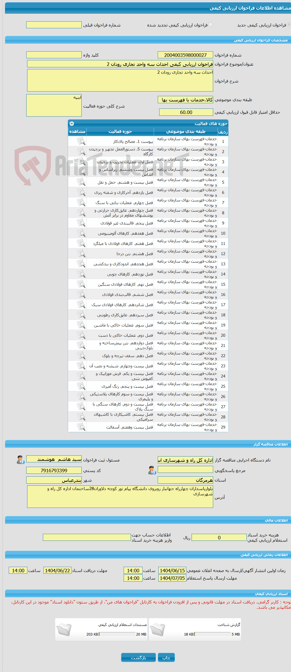Open view icon for row 6 آجرکاری و شفته ریزی
Viewport: 291px width, 672px height.
click(x=81, y=192)
